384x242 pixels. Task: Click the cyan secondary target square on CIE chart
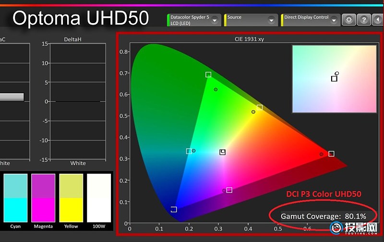click(189, 151)
